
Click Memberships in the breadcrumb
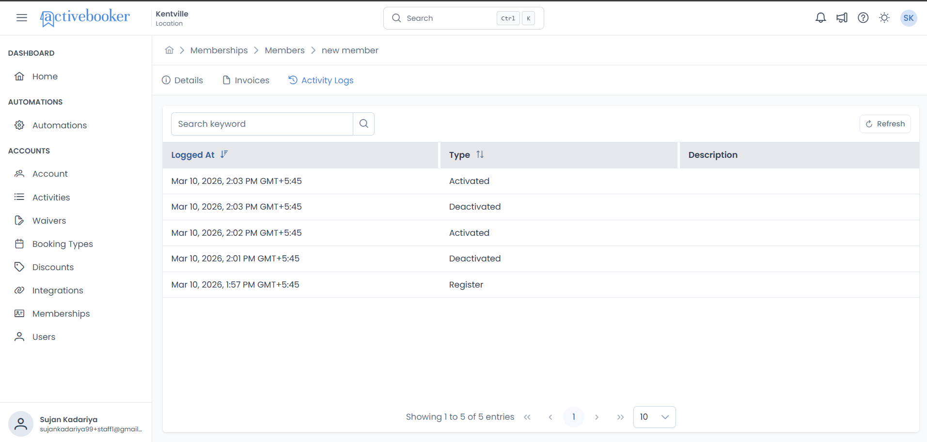point(219,50)
